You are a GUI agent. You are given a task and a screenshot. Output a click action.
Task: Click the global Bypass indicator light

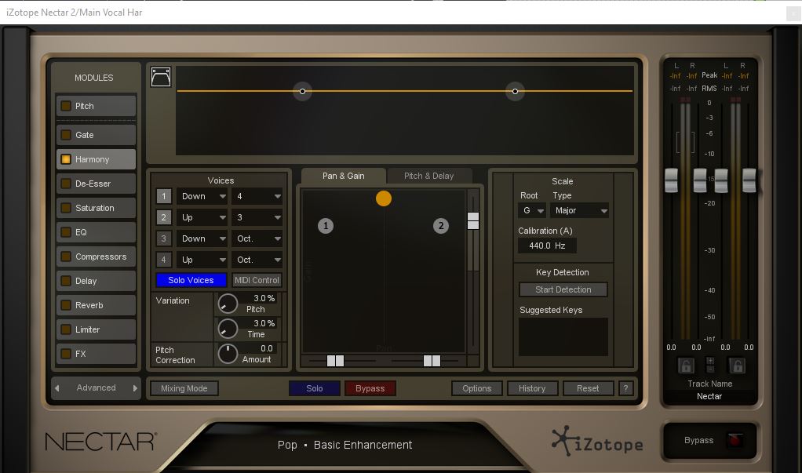pyautogui.click(x=735, y=440)
